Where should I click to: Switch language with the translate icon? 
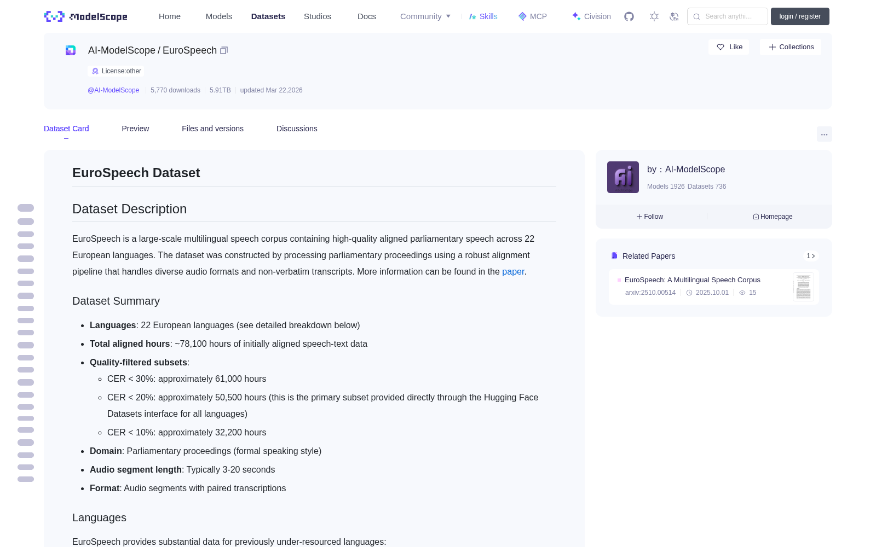(x=674, y=16)
